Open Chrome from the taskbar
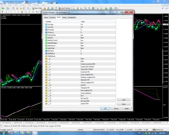Image resolution: width=169 pixels, height=135 pixels. click(x=11, y=133)
